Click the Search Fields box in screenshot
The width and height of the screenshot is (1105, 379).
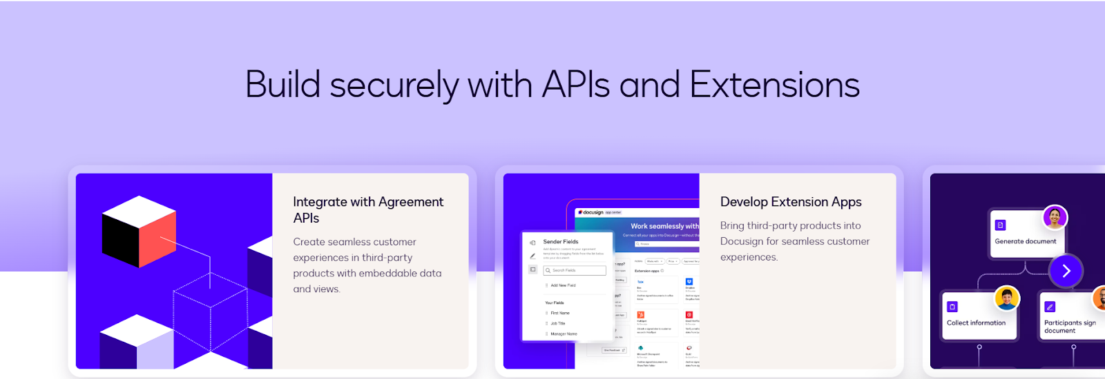click(x=575, y=270)
